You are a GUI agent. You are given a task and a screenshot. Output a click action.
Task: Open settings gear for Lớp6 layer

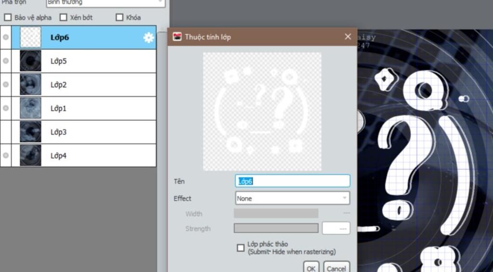point(149,38)
